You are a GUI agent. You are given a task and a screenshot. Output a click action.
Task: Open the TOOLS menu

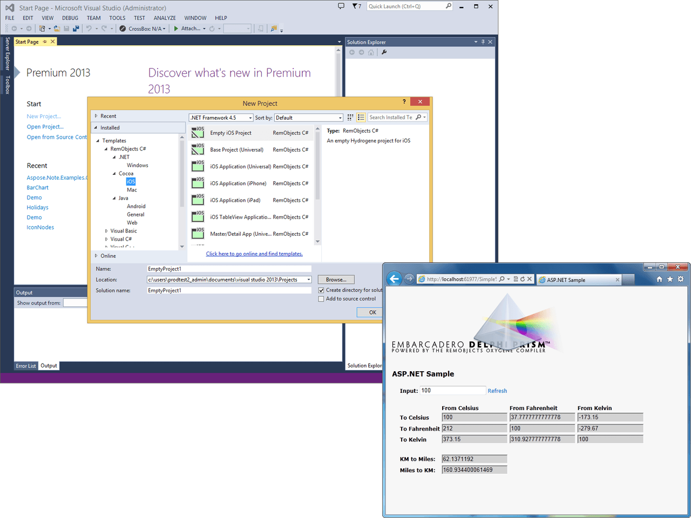[x=117, y=18]
